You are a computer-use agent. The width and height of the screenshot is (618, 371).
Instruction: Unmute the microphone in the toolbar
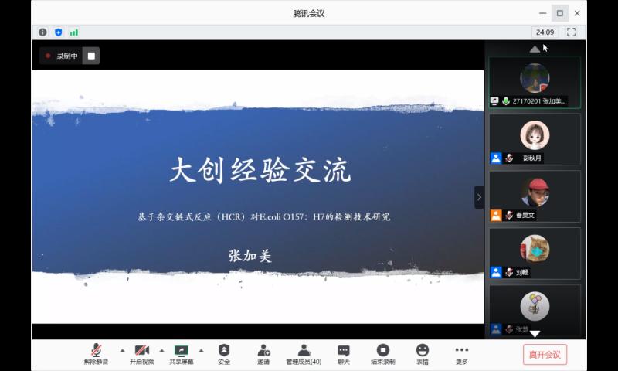[x=96, y=353]
